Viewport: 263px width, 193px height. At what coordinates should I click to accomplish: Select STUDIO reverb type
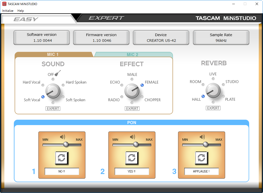[x=223, y=85]
